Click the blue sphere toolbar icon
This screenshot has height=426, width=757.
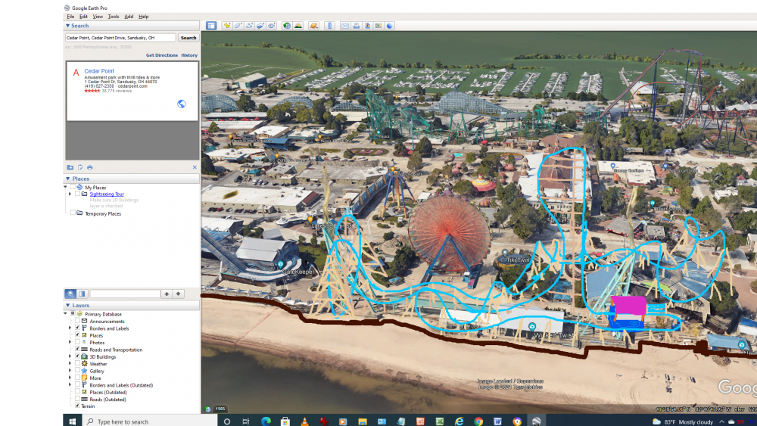click(390, 26)
